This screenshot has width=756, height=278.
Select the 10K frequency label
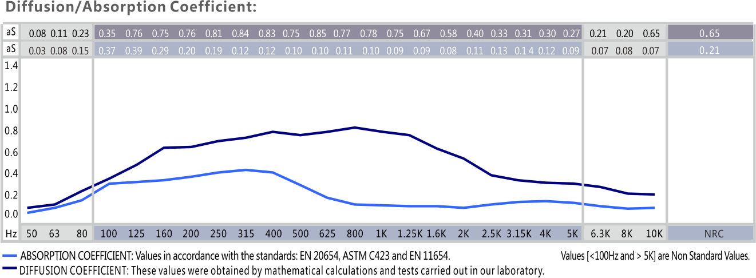coord(654,233)
